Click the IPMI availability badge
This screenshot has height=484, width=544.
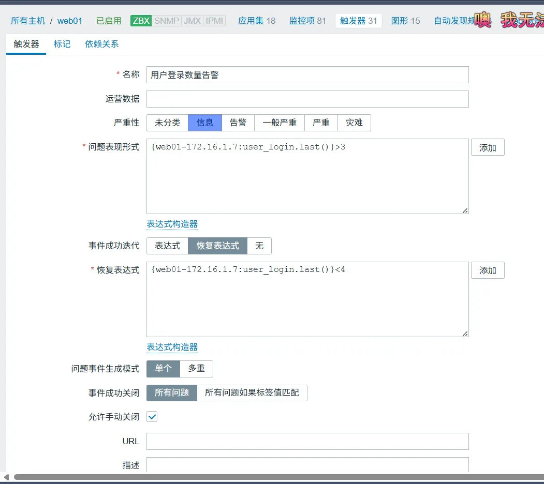pos(215,21)
